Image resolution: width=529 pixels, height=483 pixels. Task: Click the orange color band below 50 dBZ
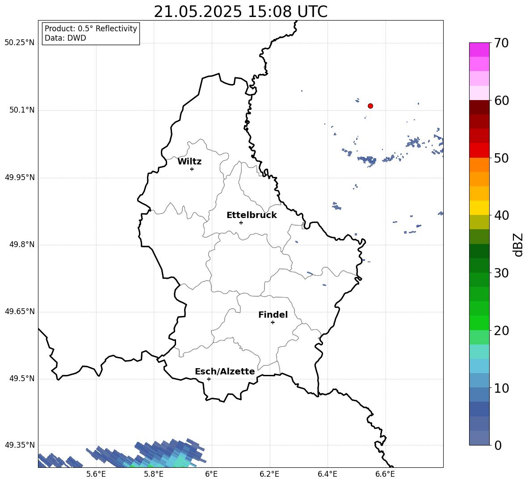point(479,165)
